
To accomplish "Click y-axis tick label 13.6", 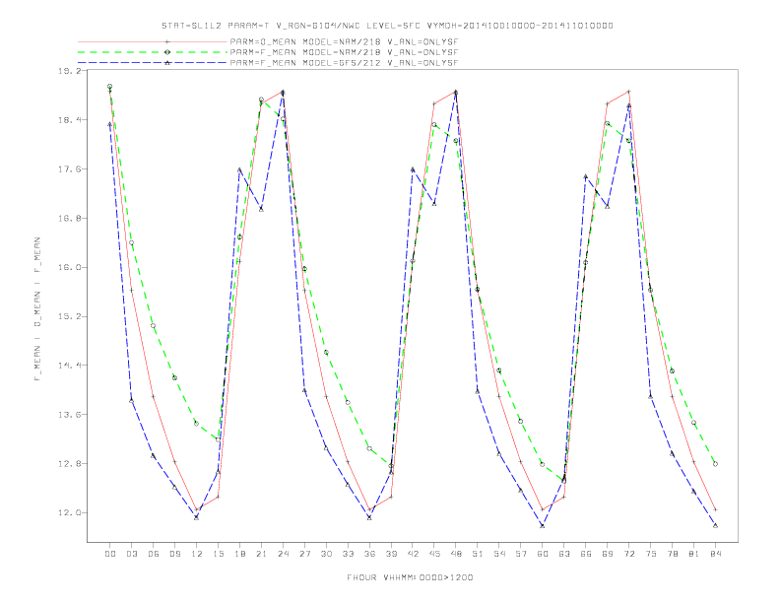I will [x=69, y=415].
